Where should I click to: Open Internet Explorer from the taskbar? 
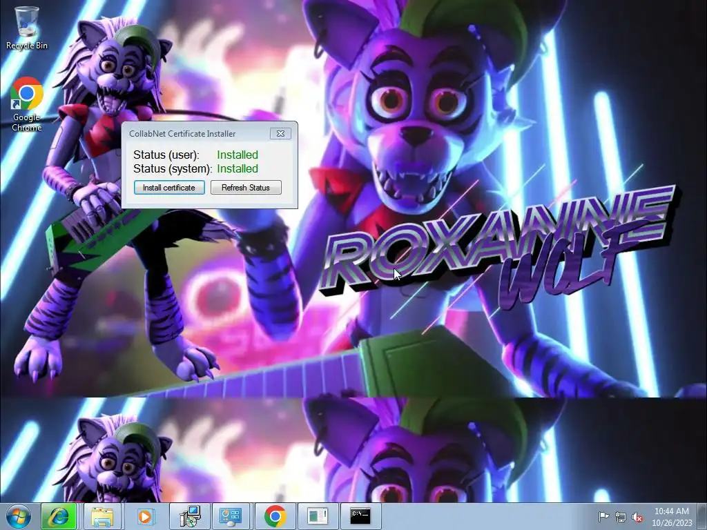click(59, 516)
